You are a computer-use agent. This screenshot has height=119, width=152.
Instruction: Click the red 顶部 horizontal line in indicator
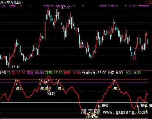74,80
